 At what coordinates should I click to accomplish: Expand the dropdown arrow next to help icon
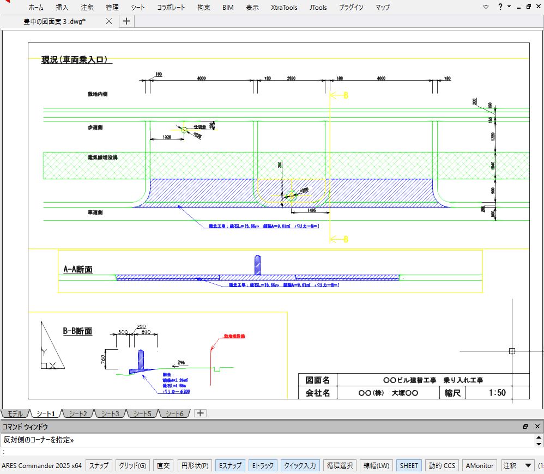[509, 7]
